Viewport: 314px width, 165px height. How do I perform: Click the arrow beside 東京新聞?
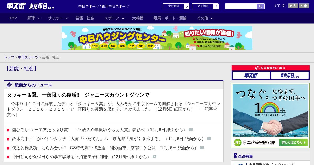point(216,6)
